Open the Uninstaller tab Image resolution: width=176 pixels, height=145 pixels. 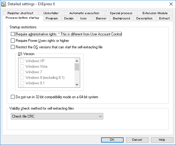click(x=51, y=13)
